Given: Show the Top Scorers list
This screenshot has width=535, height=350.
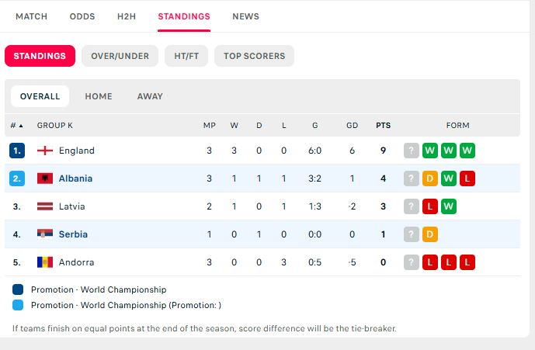Looking at the screenshot, I should pos(254,56).
